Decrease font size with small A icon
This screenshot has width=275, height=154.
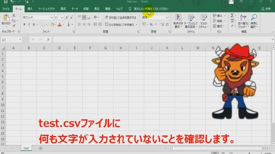point(72,18)
